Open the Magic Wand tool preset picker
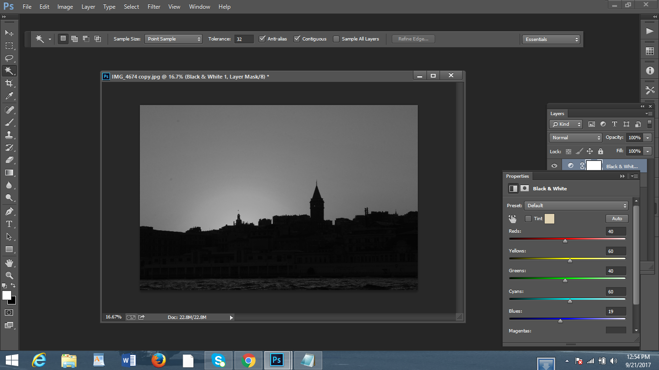 pyautogui.click(x=50, y=40)
